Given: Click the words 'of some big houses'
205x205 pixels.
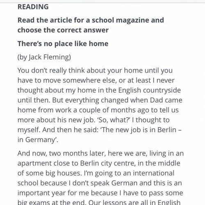Looking at the screenshot, I should [50, 173].
